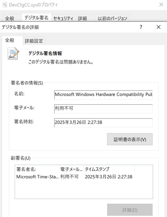The width and height of the screenshot is (167, 217).
Task: Click the DevCfgCC.sys file icon in title bar
Action: pyautogui.click(x=5, y=5)
